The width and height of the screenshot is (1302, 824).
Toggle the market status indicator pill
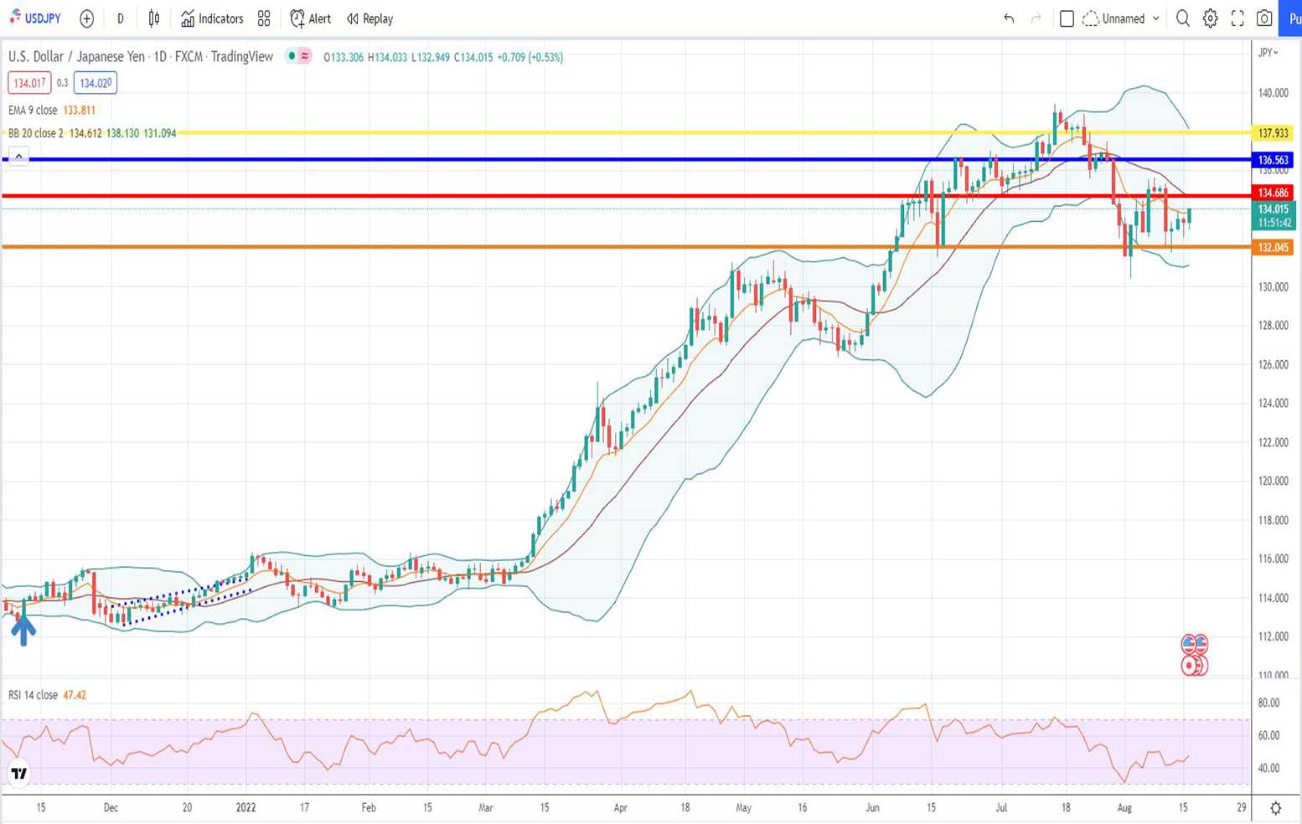pyautogui.click(x=298, y=57)
